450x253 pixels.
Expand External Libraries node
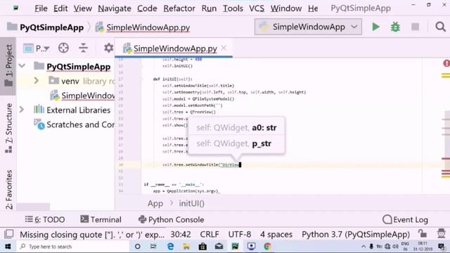tap(22, 110)
